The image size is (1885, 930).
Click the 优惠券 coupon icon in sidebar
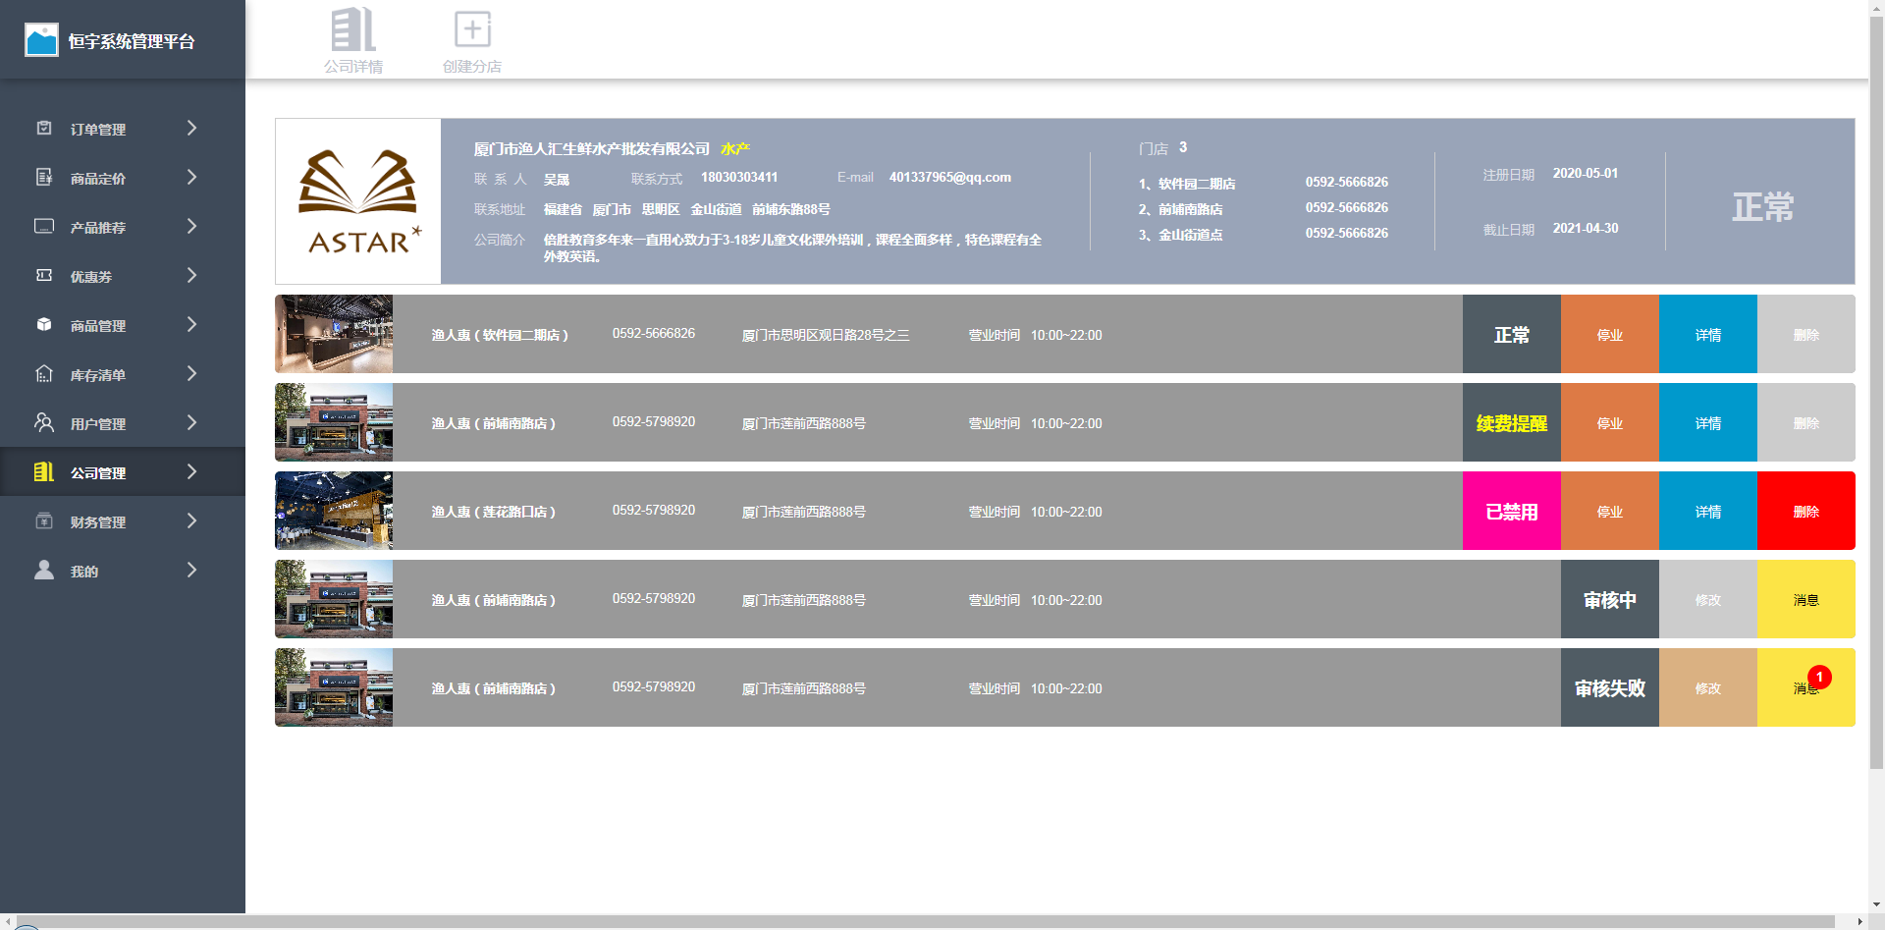(x=44, y=275)
